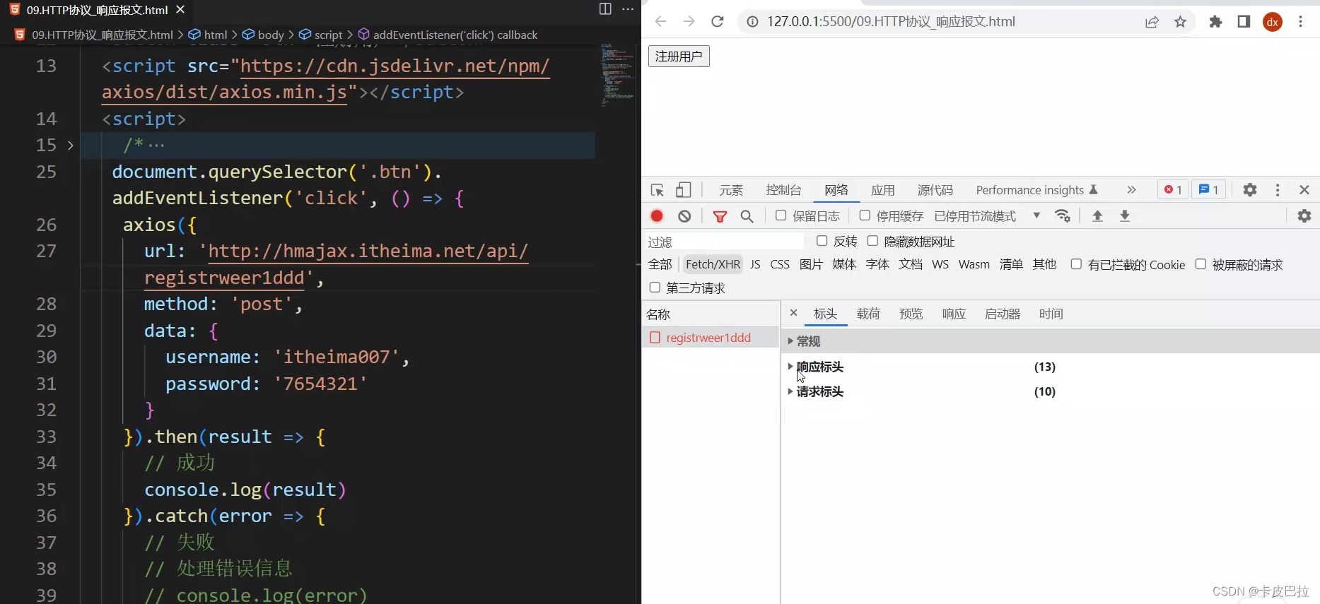Open network search magnifier
1320x604 pixels.
click(x=747, y=216)
